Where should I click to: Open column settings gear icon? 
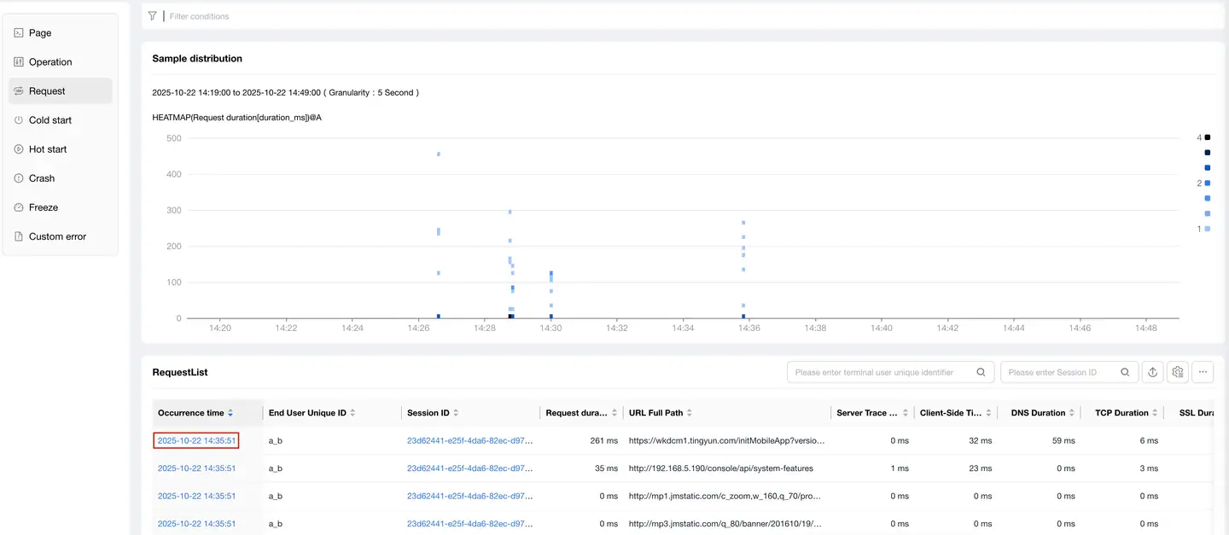point(1178,372)
